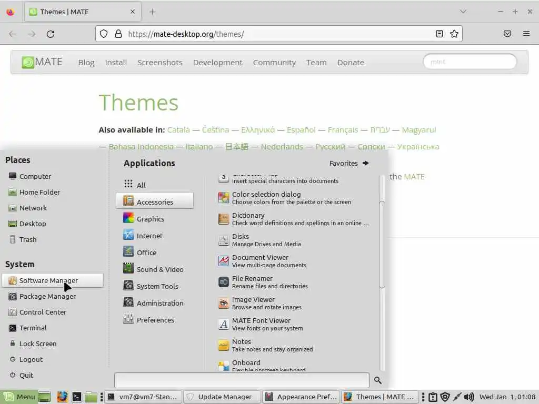This screenshot has height=404, width=539.
Task: Click the update shield tray icon
Action: pos(445,397)
